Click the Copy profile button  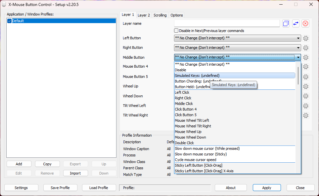coord(47,164)
